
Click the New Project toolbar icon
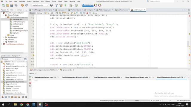(x=7, y=5)
